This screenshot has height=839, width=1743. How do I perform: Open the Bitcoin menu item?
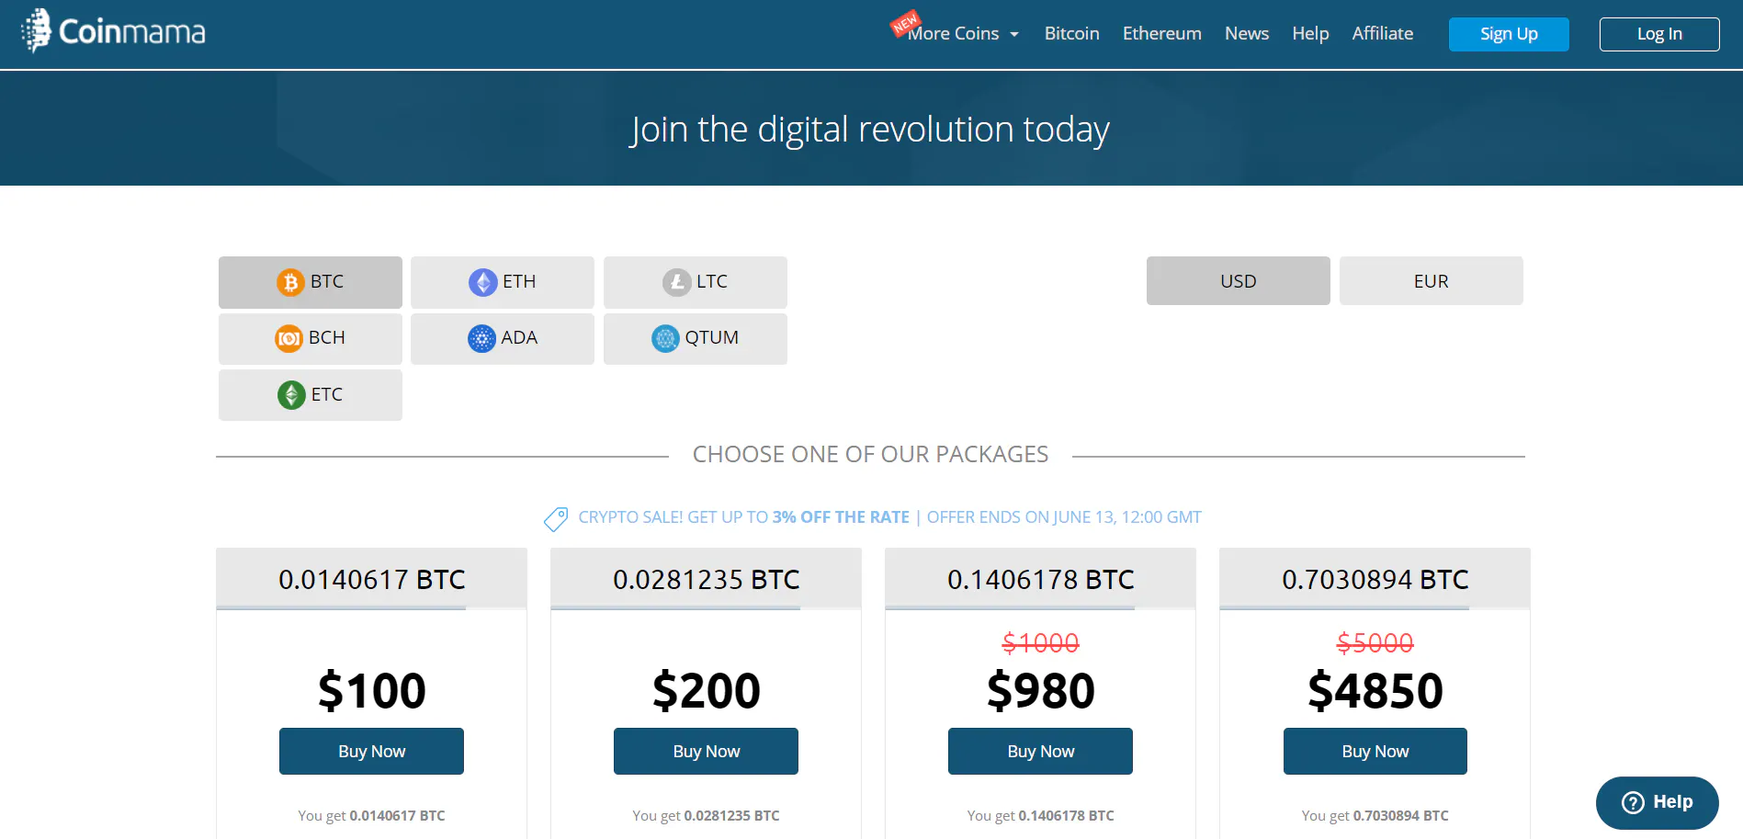click(x=1071, y=34)
